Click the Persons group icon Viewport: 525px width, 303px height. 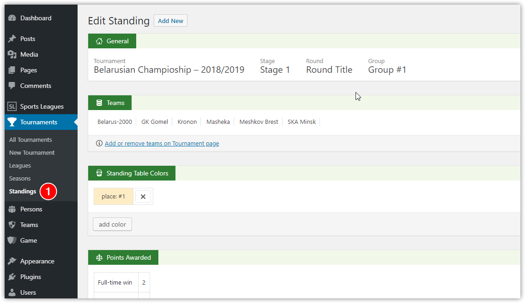point(12,210)
